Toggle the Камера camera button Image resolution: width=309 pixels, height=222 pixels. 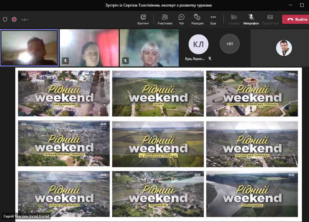point(234,19)
